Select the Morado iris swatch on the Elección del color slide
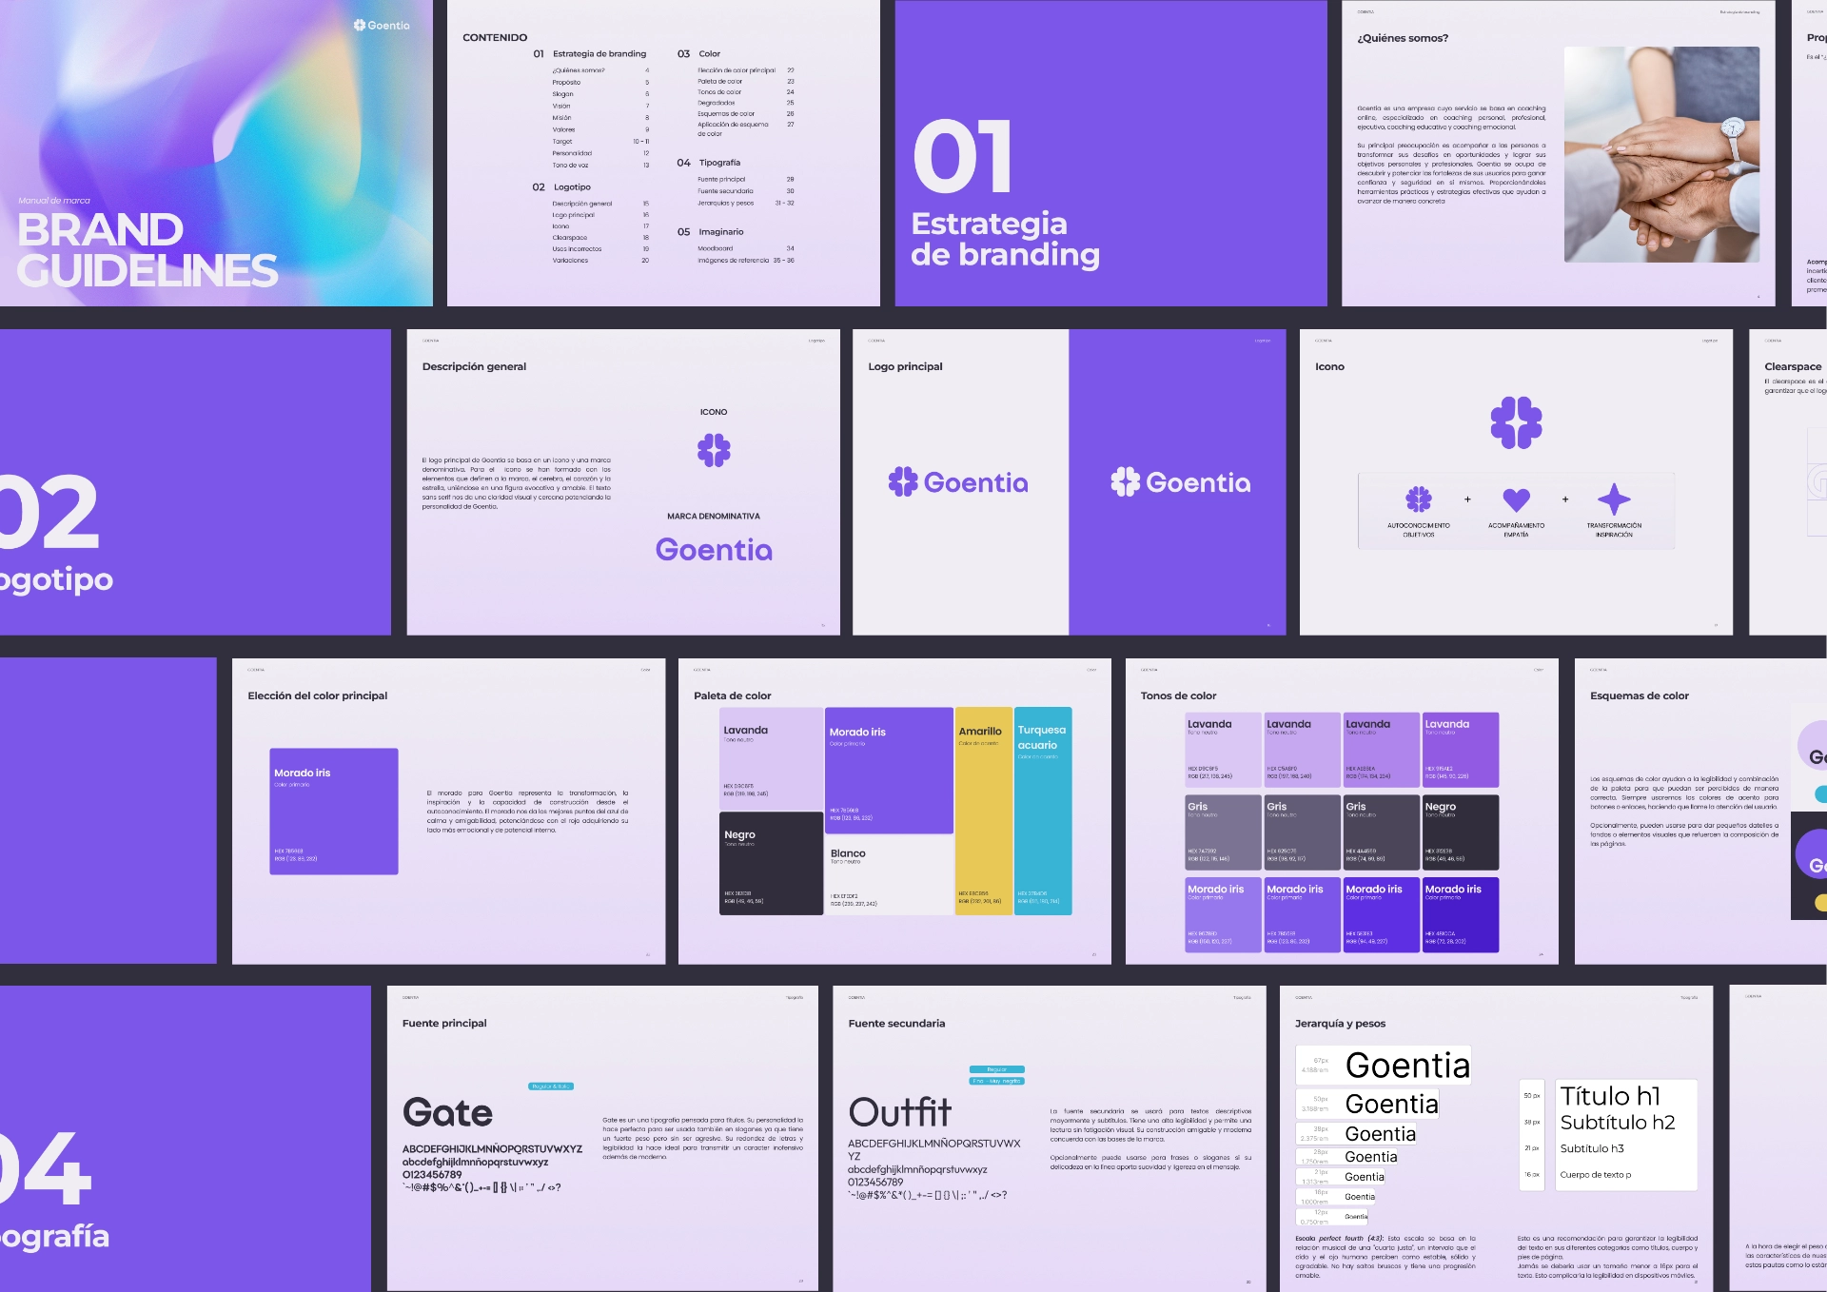 pos(334,812)
